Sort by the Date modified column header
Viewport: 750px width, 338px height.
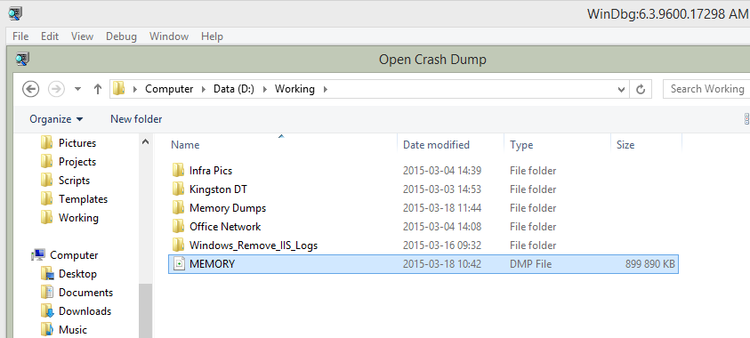[436, 145]
